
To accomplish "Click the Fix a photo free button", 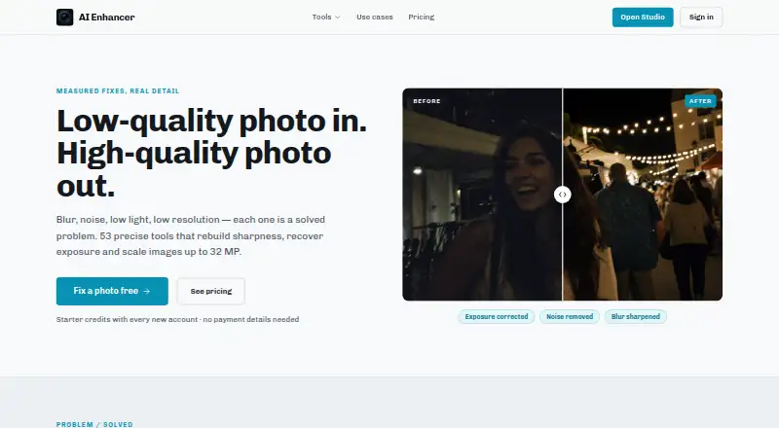I will point(112,291).
